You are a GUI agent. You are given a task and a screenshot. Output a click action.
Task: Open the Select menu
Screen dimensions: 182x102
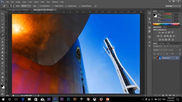[36, 2]
